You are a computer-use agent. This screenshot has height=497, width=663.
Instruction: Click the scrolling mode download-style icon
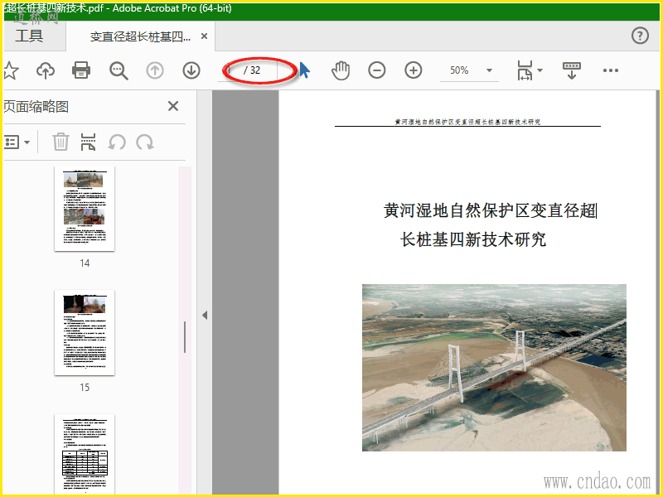pos(572,70)
